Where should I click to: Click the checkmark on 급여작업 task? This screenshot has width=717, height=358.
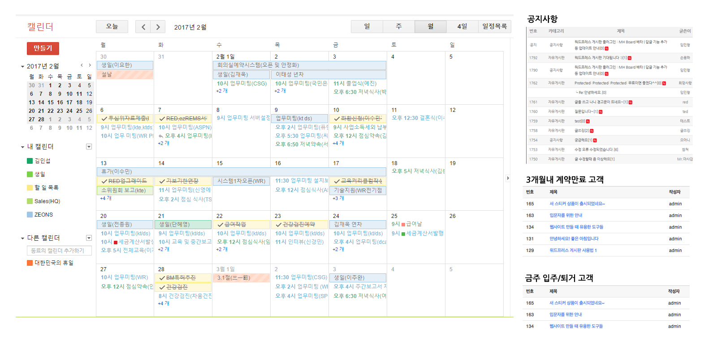[x=220, y=225]
